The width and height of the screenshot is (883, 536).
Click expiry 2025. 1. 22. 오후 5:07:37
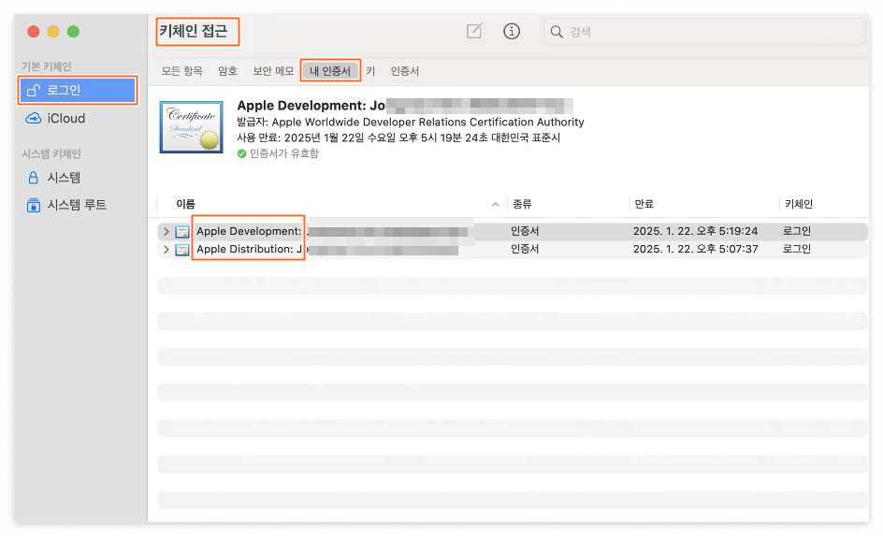pyautogui.click(x=696, y=249)
